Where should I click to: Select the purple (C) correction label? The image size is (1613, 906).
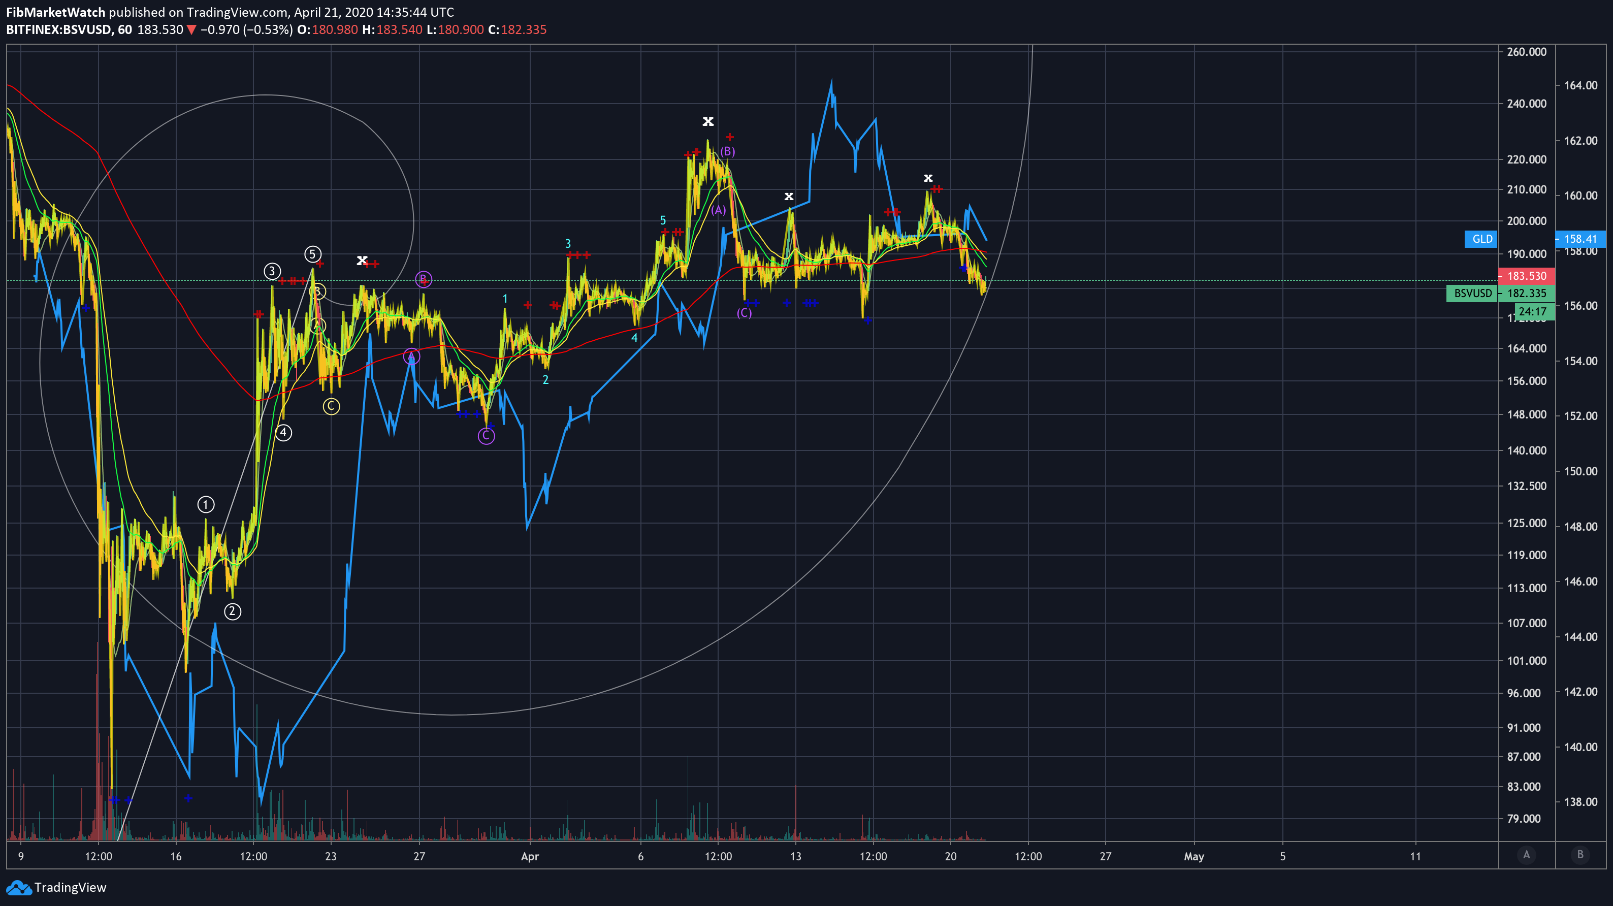[x=744, y=312]
